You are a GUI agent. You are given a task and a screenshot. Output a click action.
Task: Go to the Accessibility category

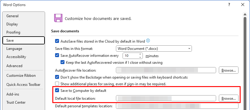click(24, 57)
